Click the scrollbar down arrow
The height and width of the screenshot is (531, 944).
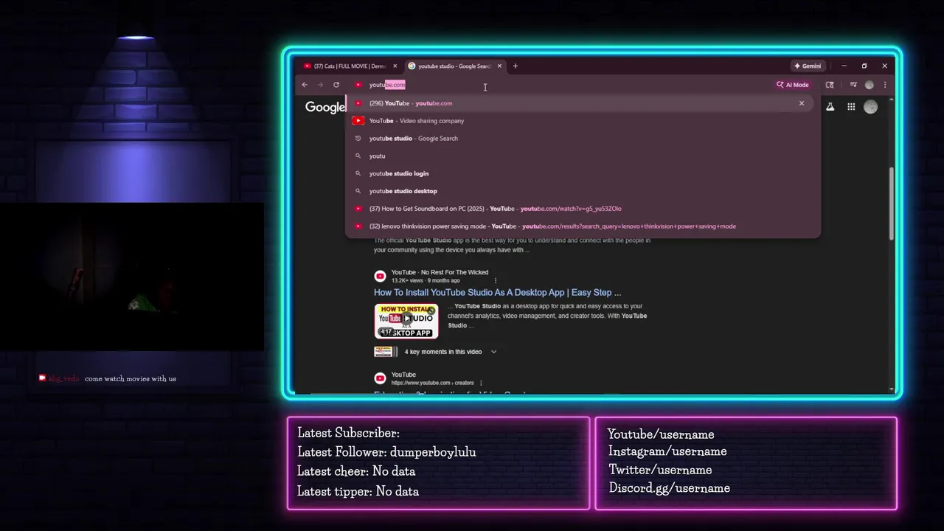(891, 389)
